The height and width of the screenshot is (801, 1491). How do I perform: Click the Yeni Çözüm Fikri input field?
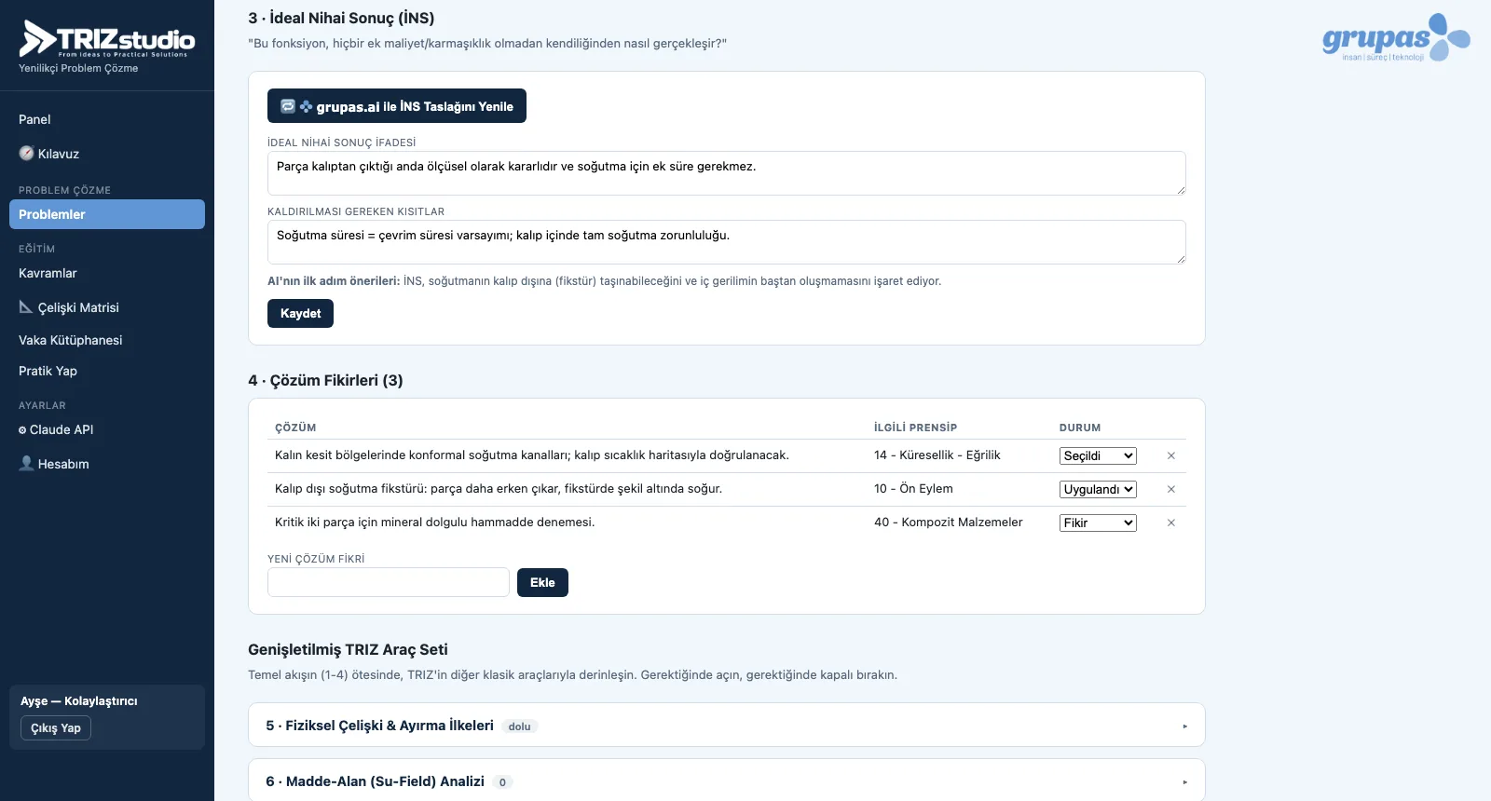(x=389, y=582)
